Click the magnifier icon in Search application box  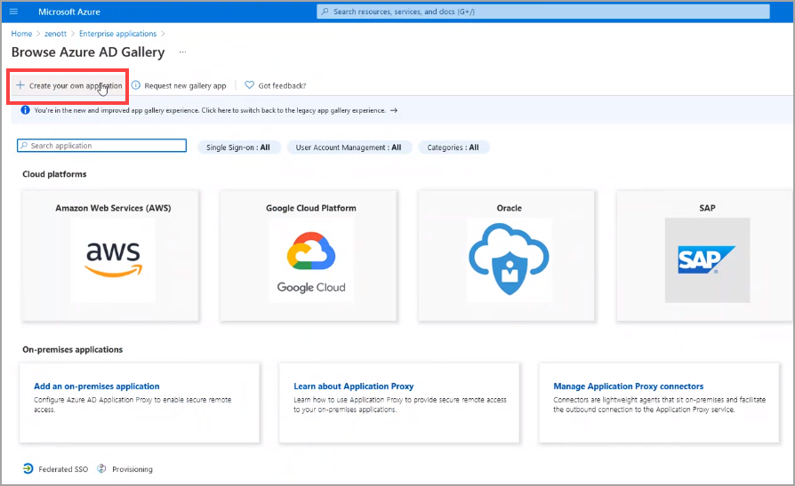tap(24, 146)
